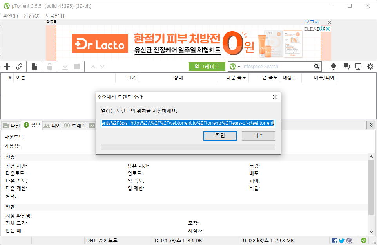Open the 옵션 menu
Screen dimensions: 377x245
click(31, 16)
